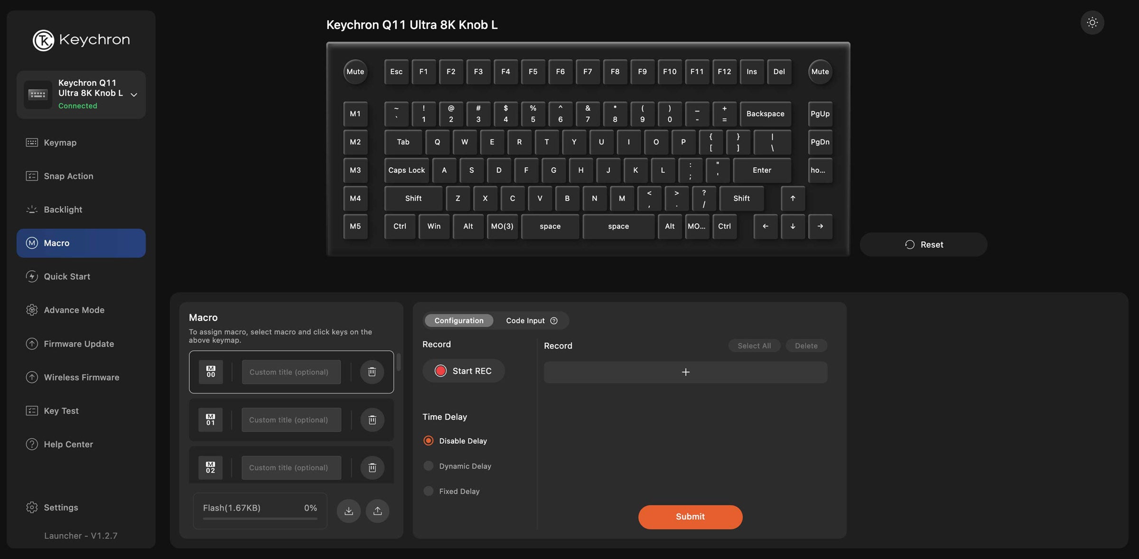The width and height of the screenshot is (1139, 559).
Task: Select the M01 macro icon
Action: point(211,420)
